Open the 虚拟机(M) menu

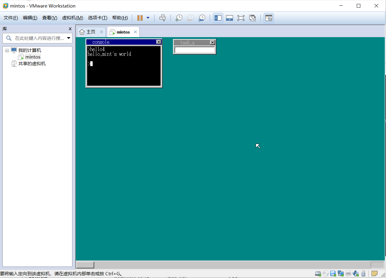pyautogui.click(x=73, y=18)
